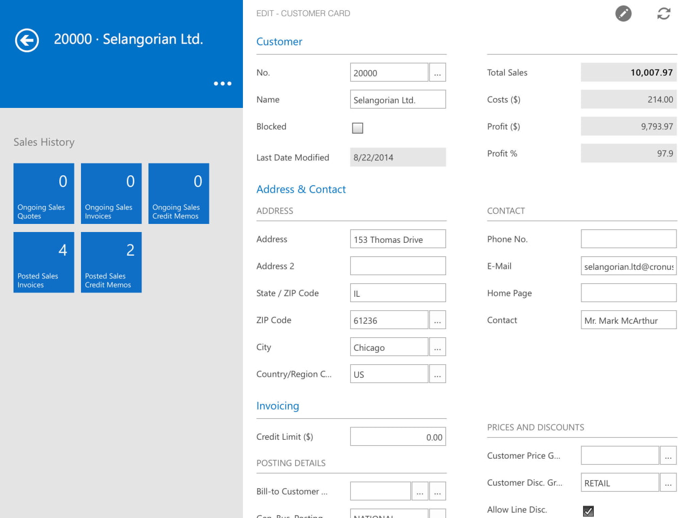This screenshot has height=518, width=691.
Task: Open the Ongoing Sales Quotes tile
Action: 44,193
